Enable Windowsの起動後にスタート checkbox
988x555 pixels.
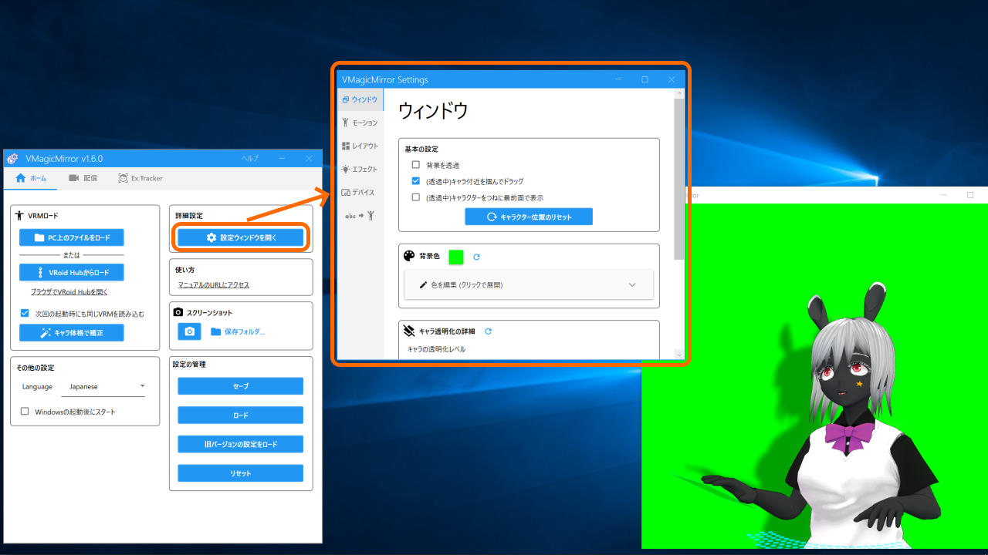pos(25,412)
